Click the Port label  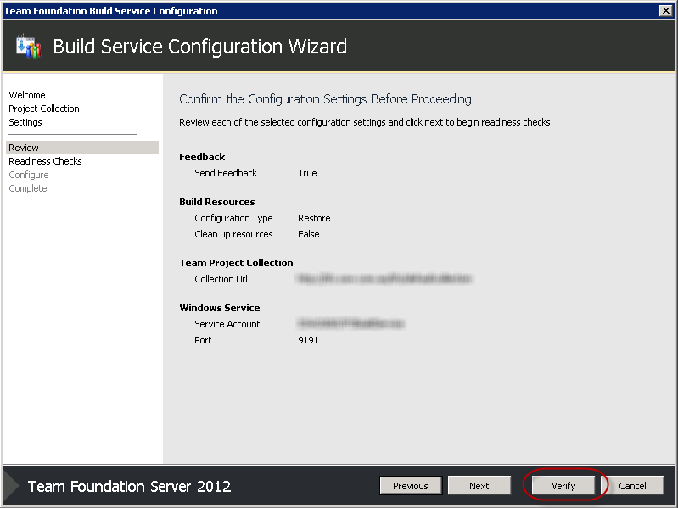point(203,340)
